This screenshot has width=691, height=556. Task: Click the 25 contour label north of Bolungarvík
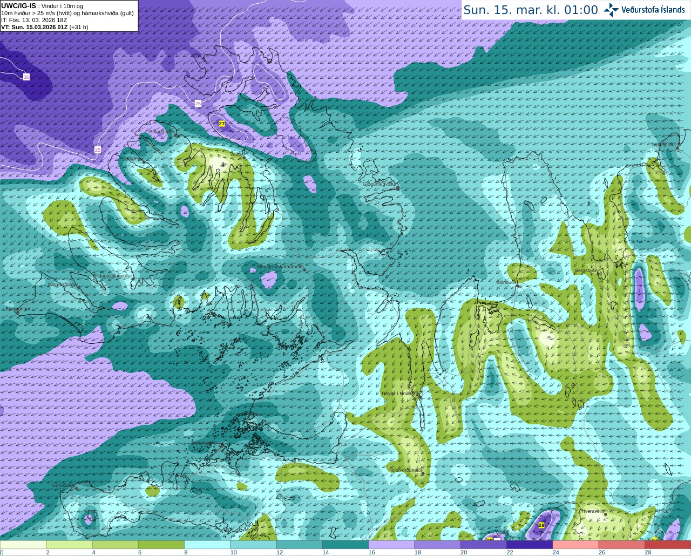coord(198,103)
